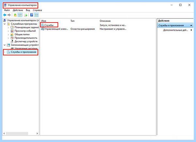Click the title bar Computer Management icon
The width and height of the screenshot is (196, 142).
click(x=5, y=5)
